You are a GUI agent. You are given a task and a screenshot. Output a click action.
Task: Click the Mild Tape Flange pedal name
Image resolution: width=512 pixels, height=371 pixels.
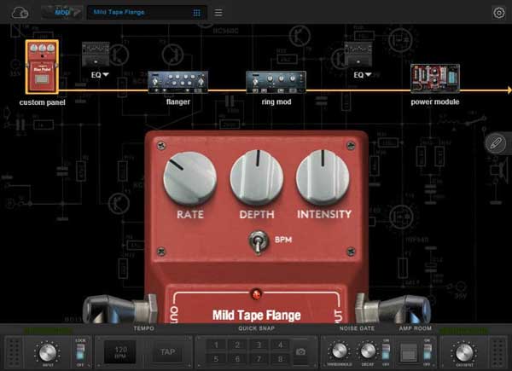257,316
